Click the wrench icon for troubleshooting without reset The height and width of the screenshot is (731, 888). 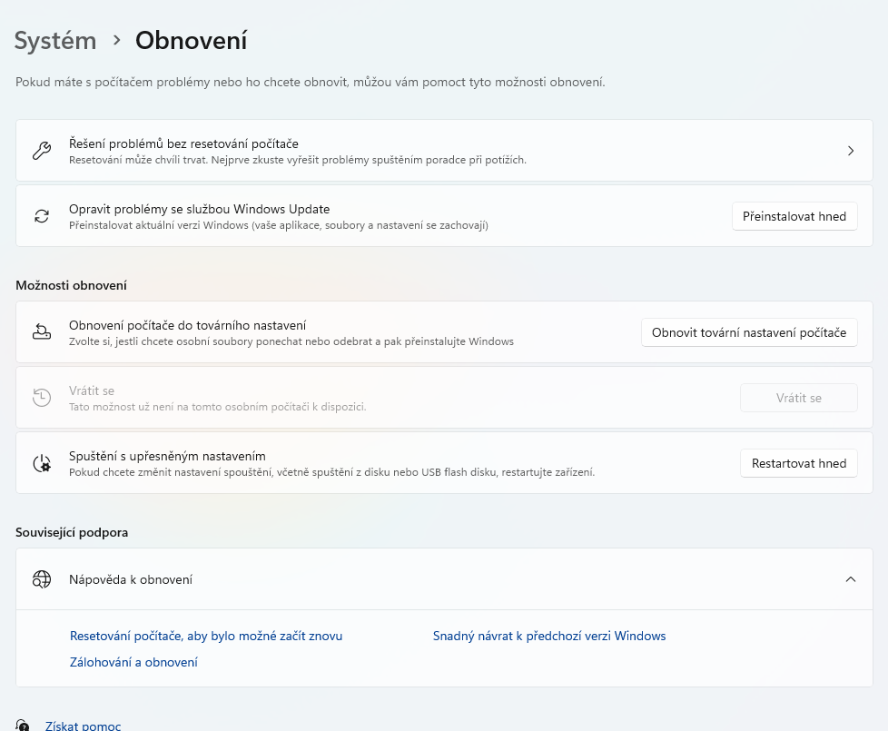(x=42, y=151)
